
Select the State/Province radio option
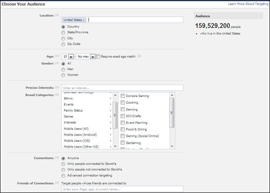(64, 33)
